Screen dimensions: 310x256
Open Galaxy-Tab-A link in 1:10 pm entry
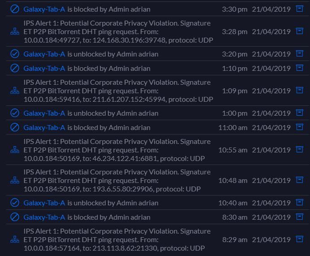44,68
